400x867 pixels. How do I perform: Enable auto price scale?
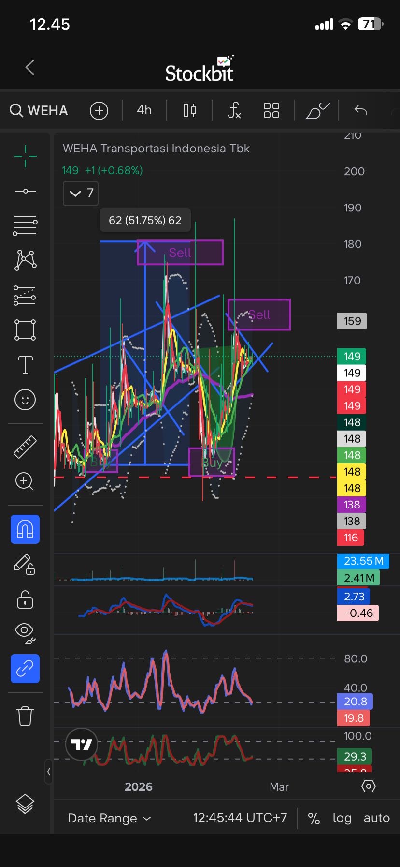pyautogui.click(x=376, y=818)
